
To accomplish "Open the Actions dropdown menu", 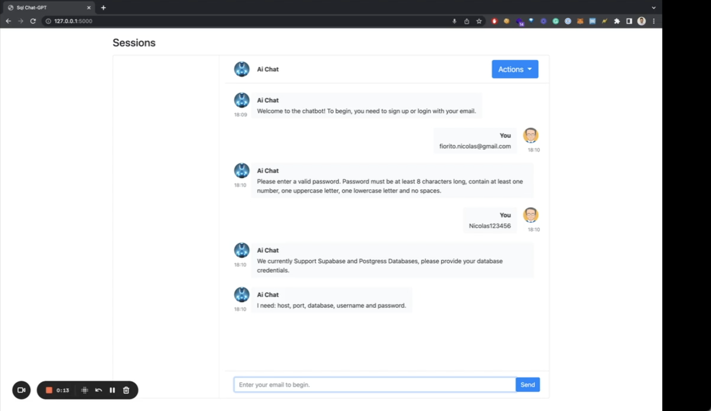I will click(x=515, y=69).
